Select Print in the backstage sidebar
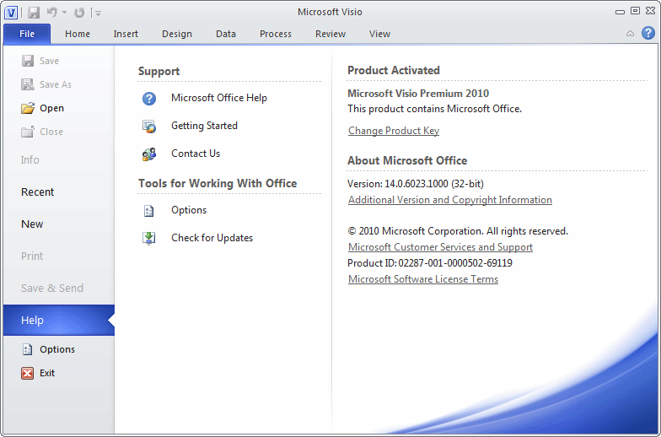 (x=32, y=256)
